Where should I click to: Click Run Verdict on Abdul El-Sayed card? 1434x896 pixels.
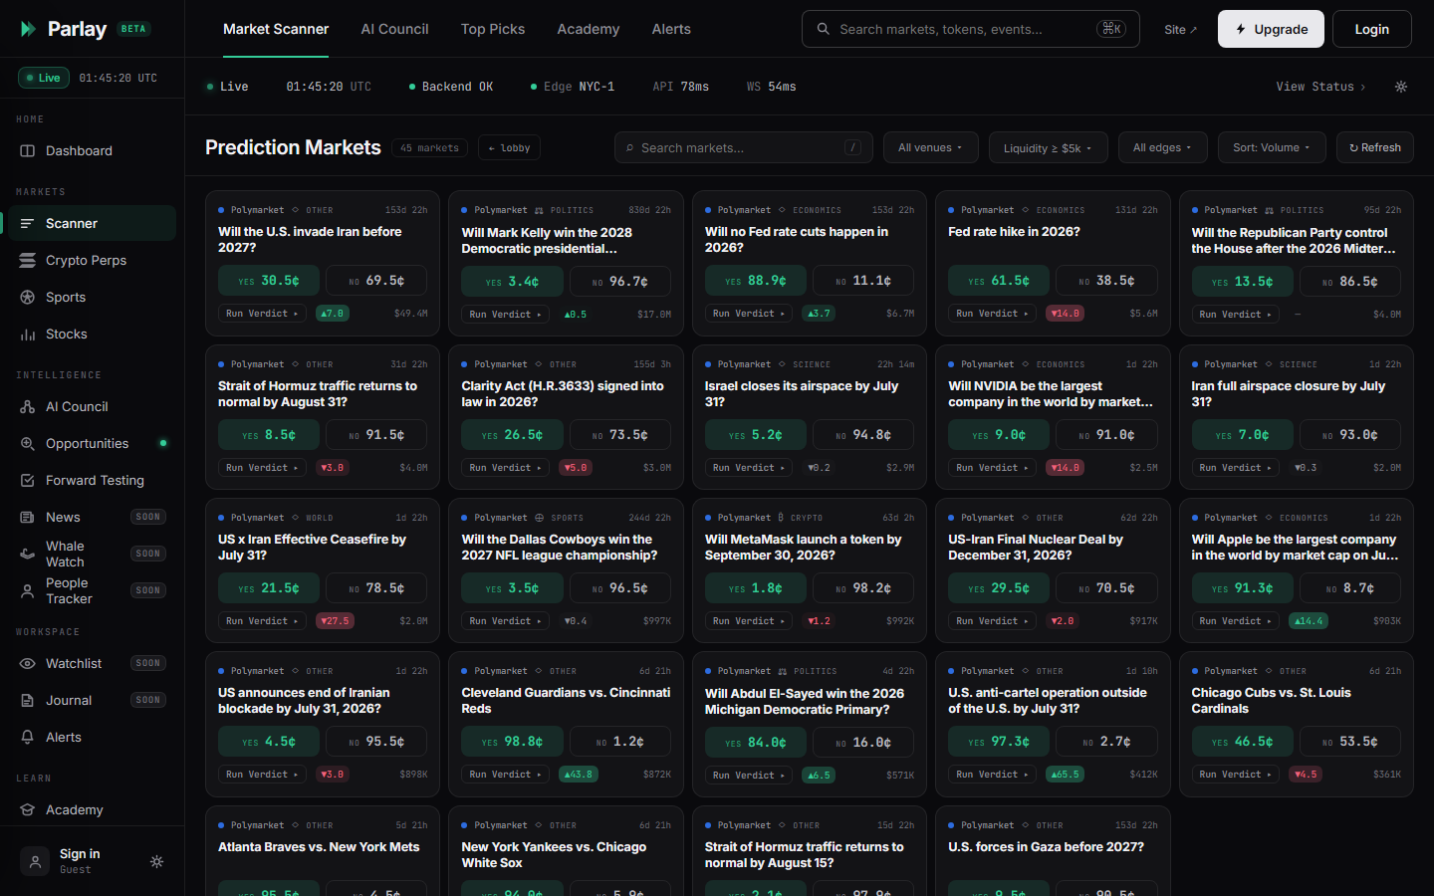(x=749, y=775)
